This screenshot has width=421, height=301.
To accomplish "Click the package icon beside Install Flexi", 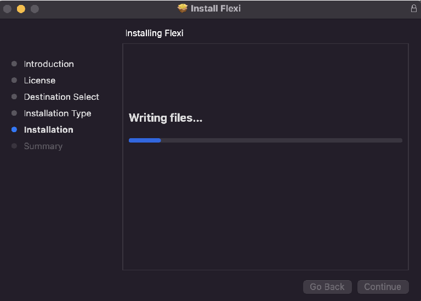I will [x=183, y=9].
